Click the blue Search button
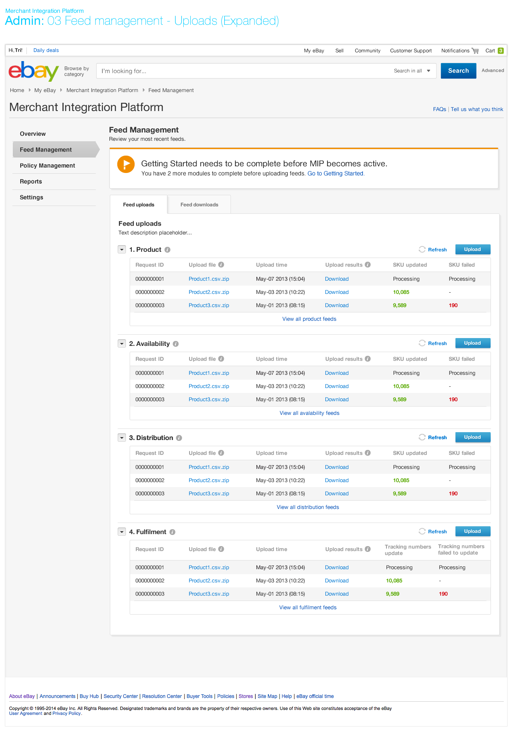Viewport: 512px width, 731px height. [x=458, y=71]
